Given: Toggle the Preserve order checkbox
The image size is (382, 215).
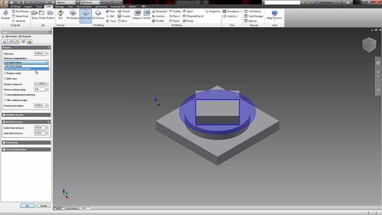Looking at the screenshot, I should (x=5, y=73).
